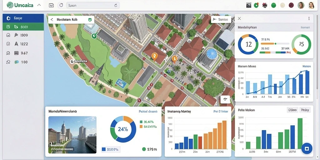Expand the sidebar item labeled 100
Image resolution: width=320 pixels, height=160 pixels.
[23, 62]
